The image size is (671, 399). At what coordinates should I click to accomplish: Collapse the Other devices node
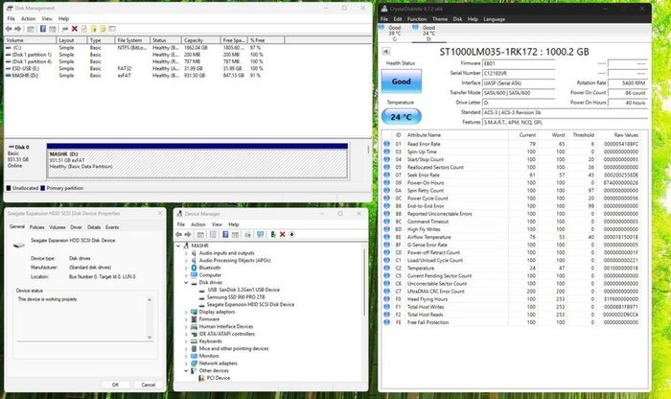click(186, 371)
